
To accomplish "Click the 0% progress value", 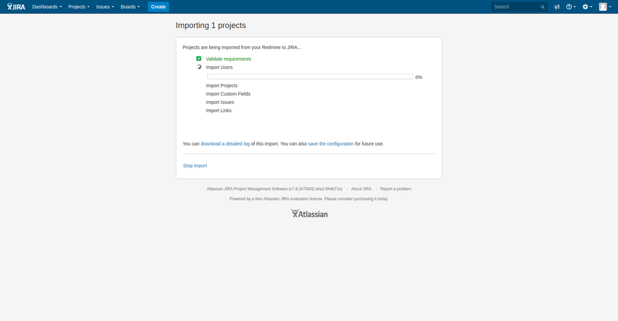I will click(419, 78).
